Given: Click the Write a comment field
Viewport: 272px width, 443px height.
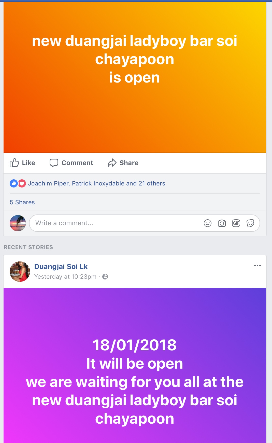Looking at the screenshot, I should point(144,223).
